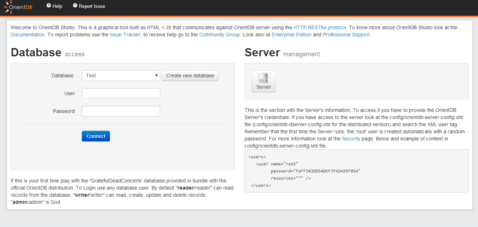Click the bold "writer" credential text
The image size is (478, 227).
click(x=82, y=195)
